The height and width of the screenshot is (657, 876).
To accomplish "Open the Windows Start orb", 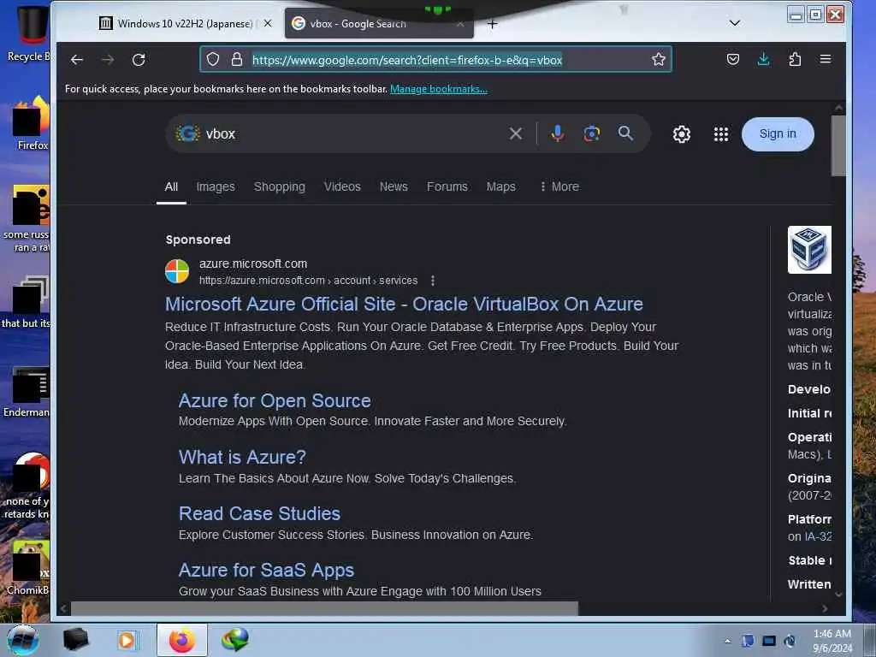I will click(x=23, y=640).
